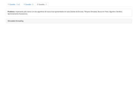Click the bold 'Problema:' label

[11, 12]
